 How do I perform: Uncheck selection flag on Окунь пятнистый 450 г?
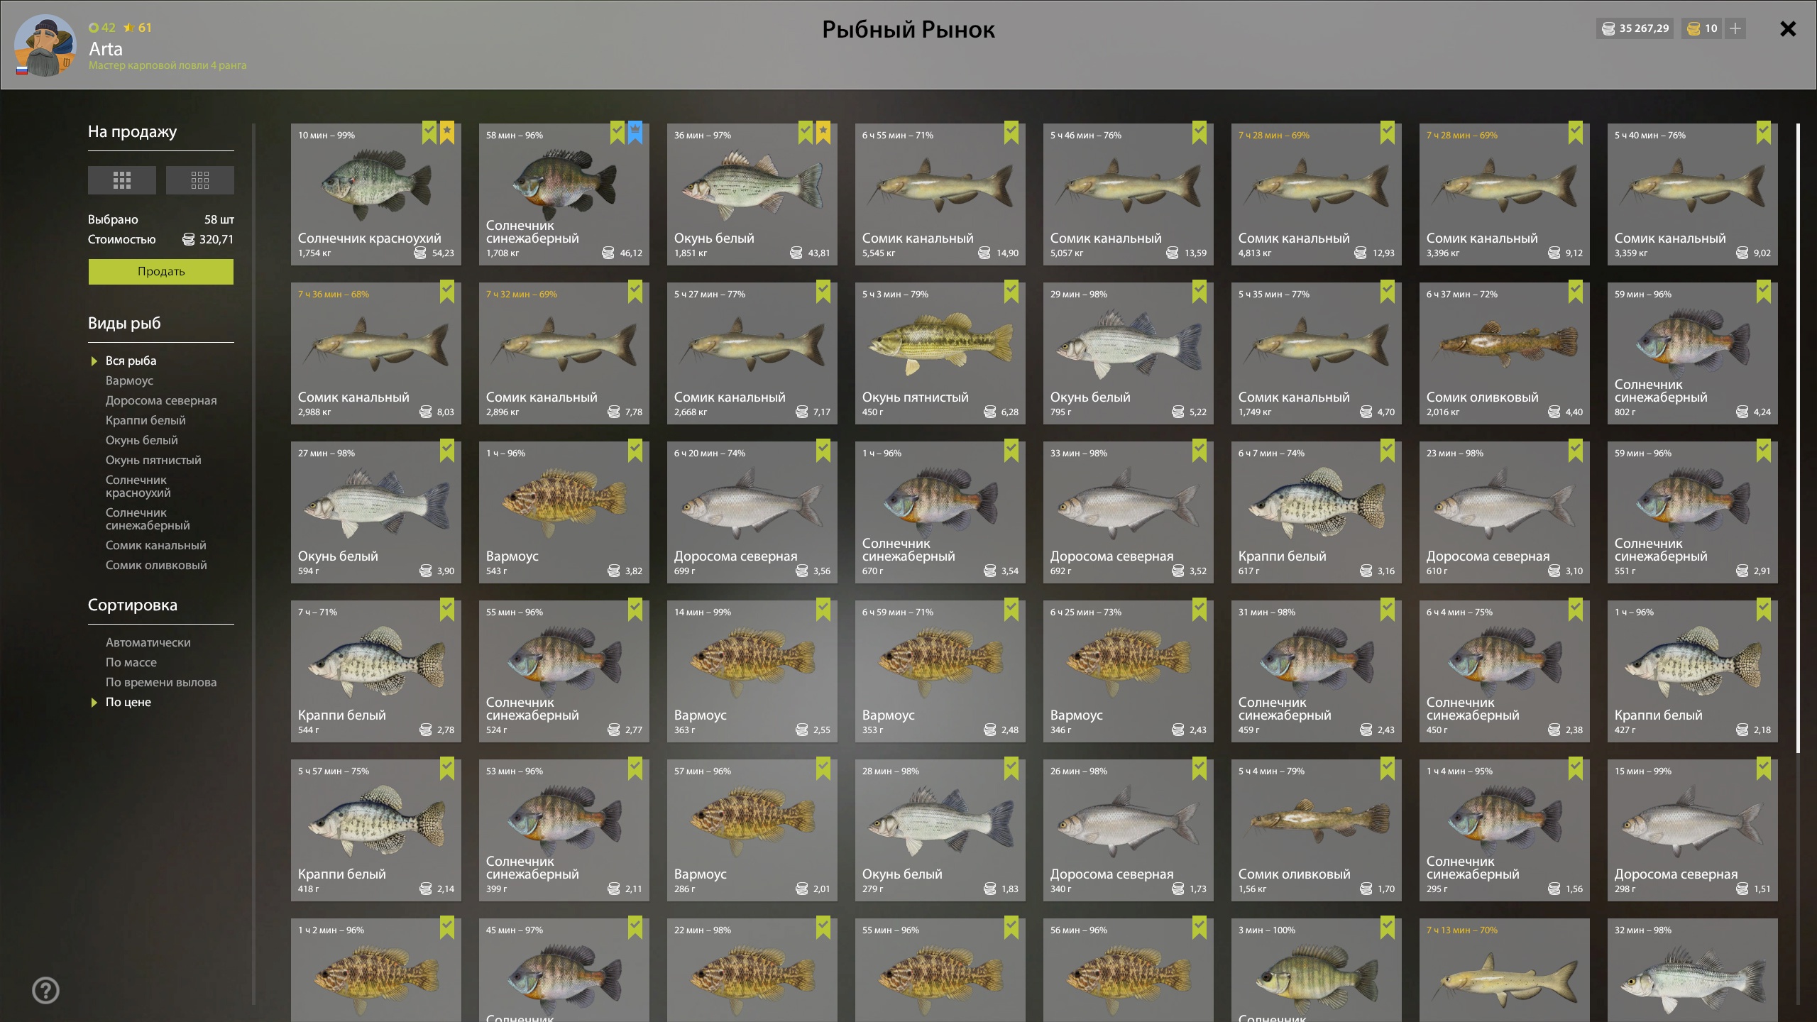1011,292
